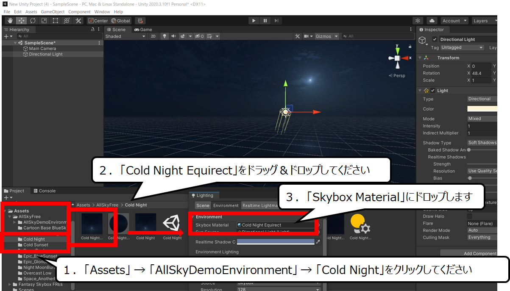This screenshot has width=510, height=291.
Task: Pause the game with the Pause button
Action: coord(265,20)
